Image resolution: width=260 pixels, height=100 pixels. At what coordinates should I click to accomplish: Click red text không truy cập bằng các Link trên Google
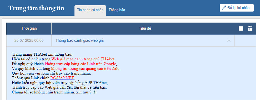81,64
